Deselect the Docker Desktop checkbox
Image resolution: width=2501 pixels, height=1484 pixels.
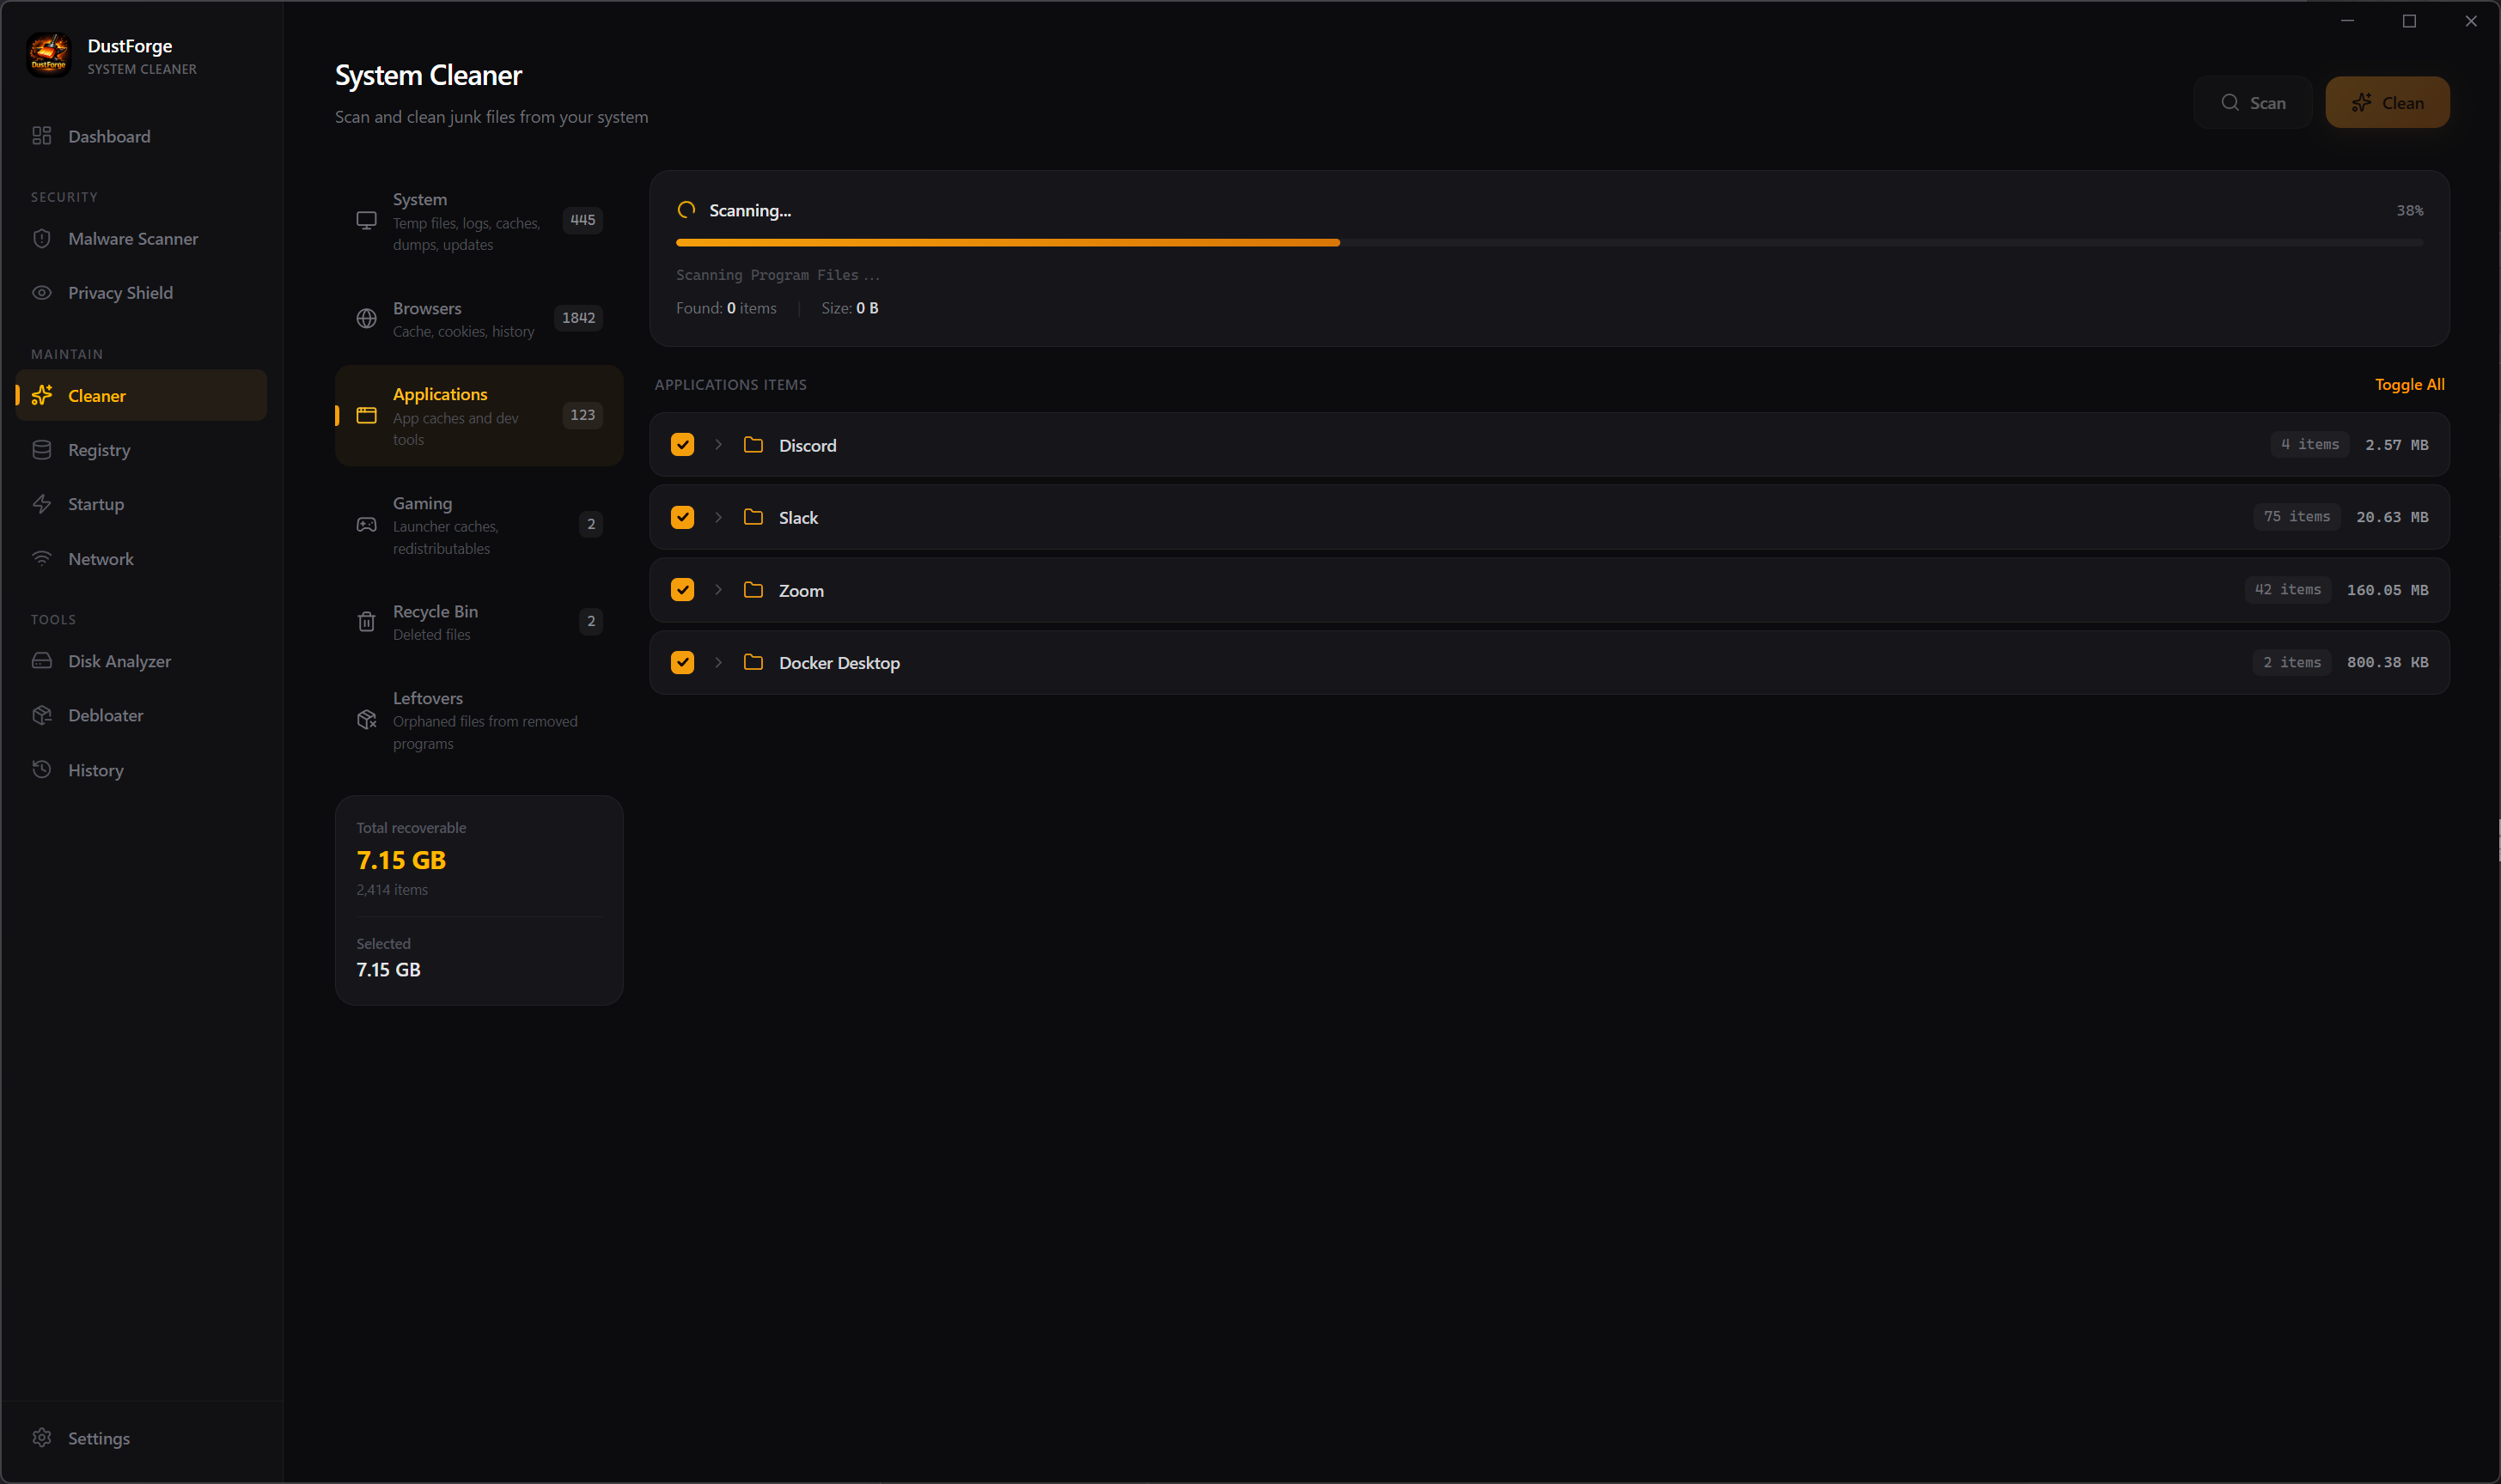[682, 662]
